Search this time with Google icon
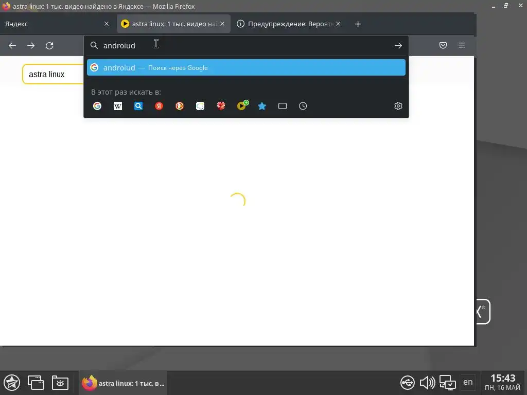The image size is (527, 395). pyautogui.click(x=97, y=106)
